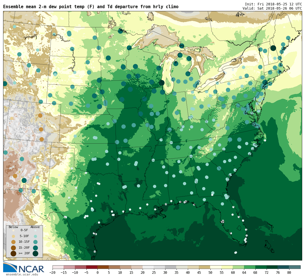Pick the 30 to 35 gray colorbar swatch

pyautogui.click(x=171, y=267)
